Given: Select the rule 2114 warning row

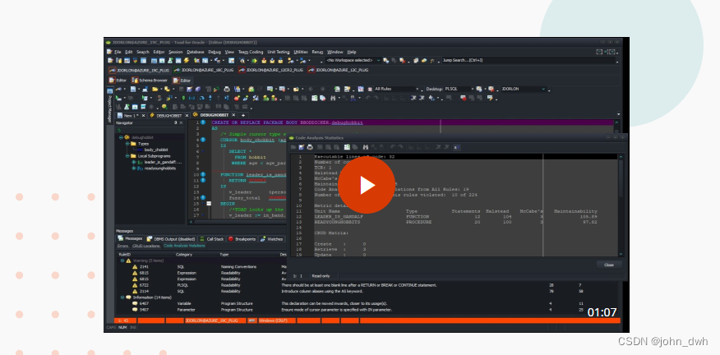Looking at the screenshot, I should [367, 291].
